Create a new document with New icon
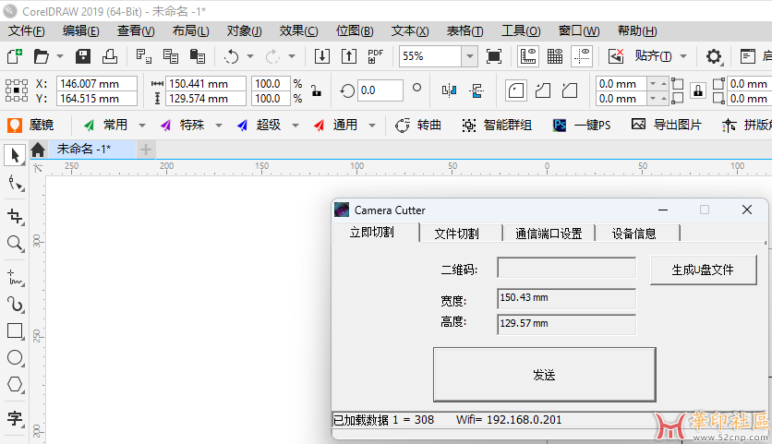772x444 pixels. pos(14,56)
